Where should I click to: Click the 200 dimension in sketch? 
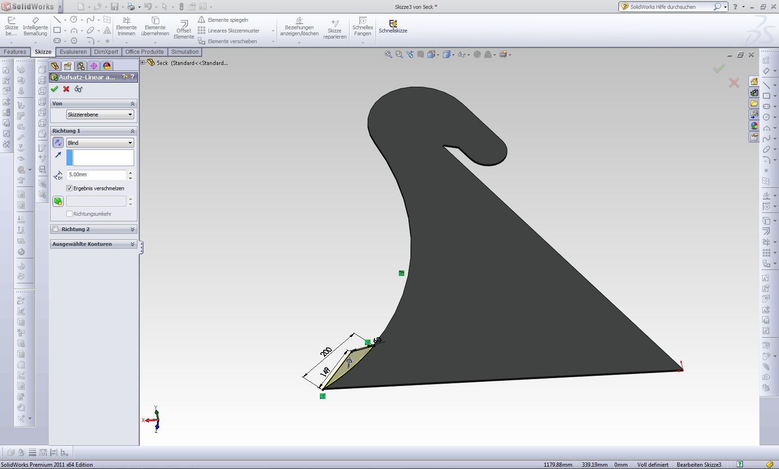[326, 352]
